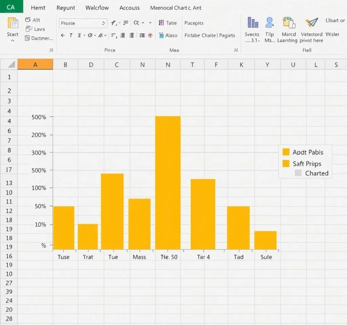Click the tallest yellow bar labeled Tte. 50

[x=168, y=183]
